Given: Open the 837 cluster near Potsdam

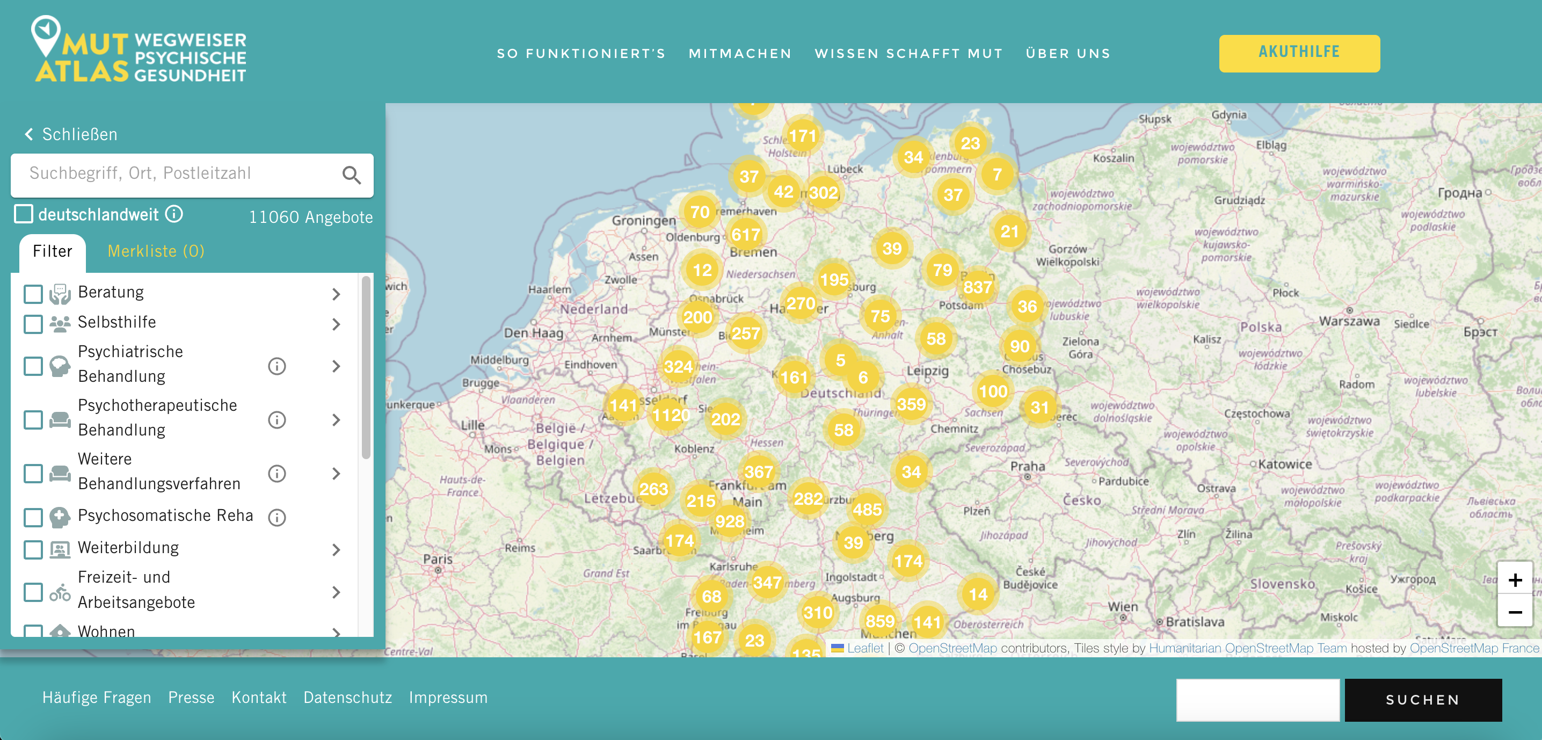Looking at the screenshot, I should [978, 287].
